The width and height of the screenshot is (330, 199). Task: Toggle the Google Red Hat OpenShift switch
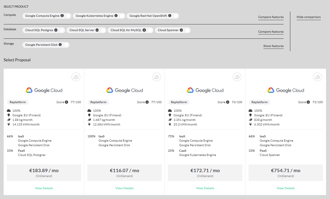click(x=175, y=16)
